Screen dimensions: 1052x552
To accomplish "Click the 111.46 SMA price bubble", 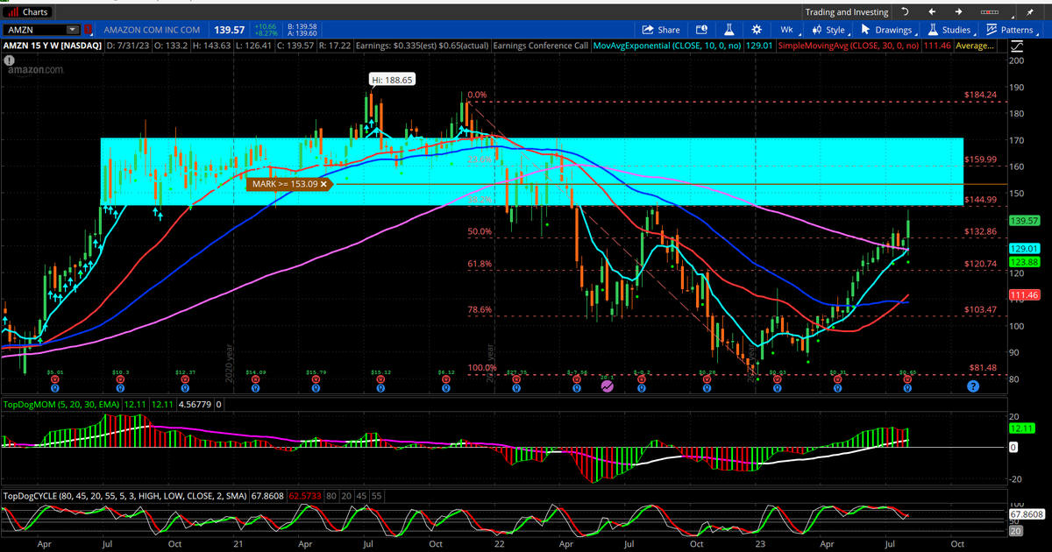I will (x=1024, y=295).
